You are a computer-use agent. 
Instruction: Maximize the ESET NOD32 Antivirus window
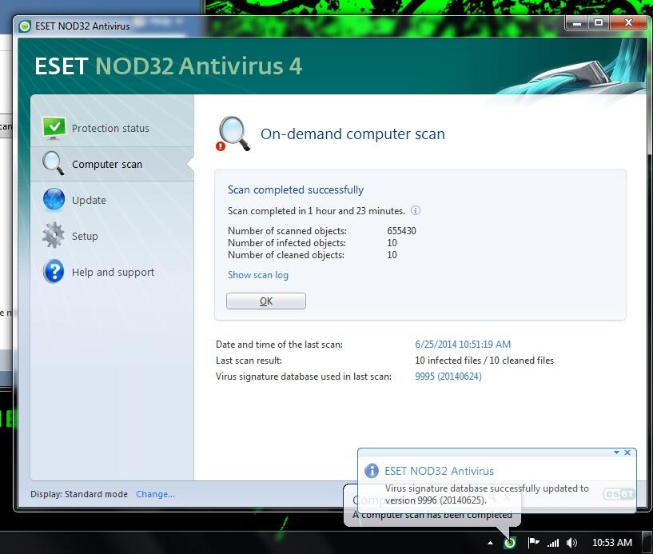tap(599, 23)
